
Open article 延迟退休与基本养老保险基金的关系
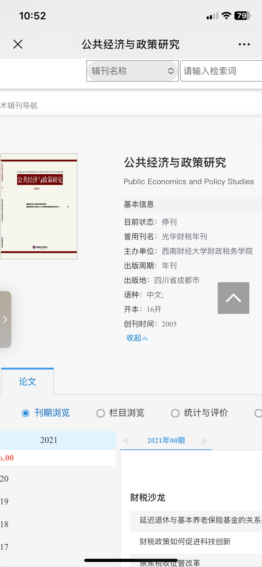(x=200, y=520)
